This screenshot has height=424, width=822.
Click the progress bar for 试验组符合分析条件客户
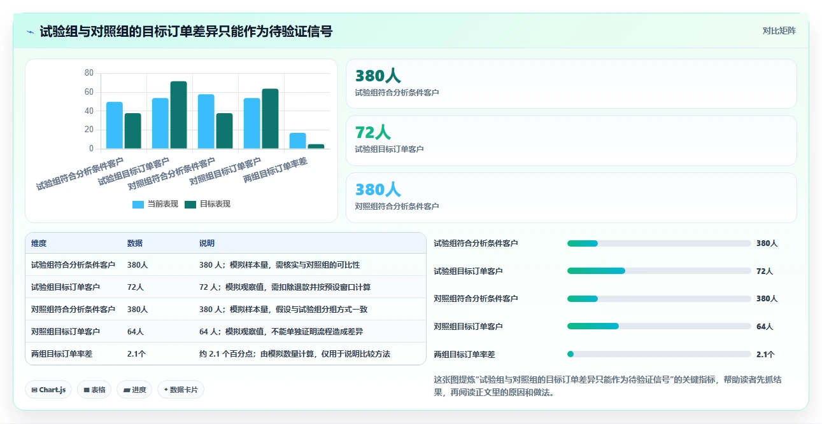point(659,243)
